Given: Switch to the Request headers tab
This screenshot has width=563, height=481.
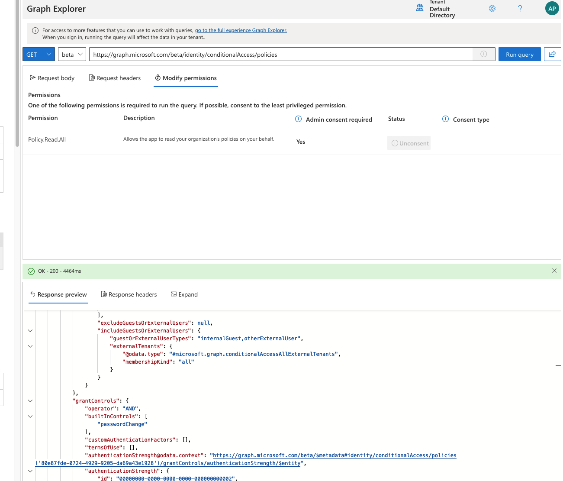Looking at the screenshot, I should [115, 78].
